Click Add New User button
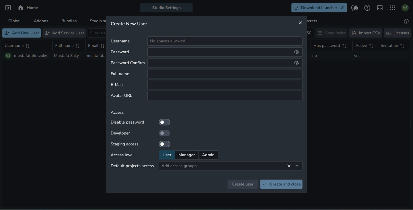413x210 pixels. pos(22,33)
